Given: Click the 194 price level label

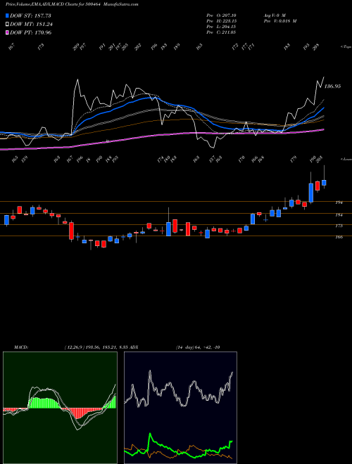Looking at the screenshot, I should [x=339, y=202].
